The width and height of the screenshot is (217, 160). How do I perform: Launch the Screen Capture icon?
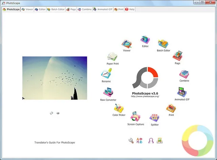pyautogui.click(x=136, y=116)
